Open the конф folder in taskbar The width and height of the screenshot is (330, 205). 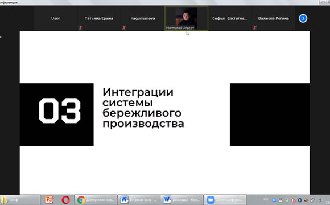20,200
